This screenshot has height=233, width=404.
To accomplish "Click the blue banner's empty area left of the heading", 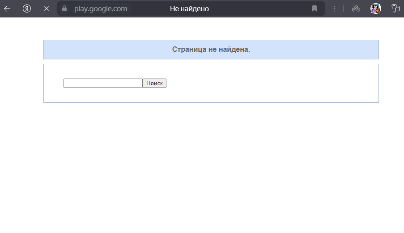I will click(103, 50).
